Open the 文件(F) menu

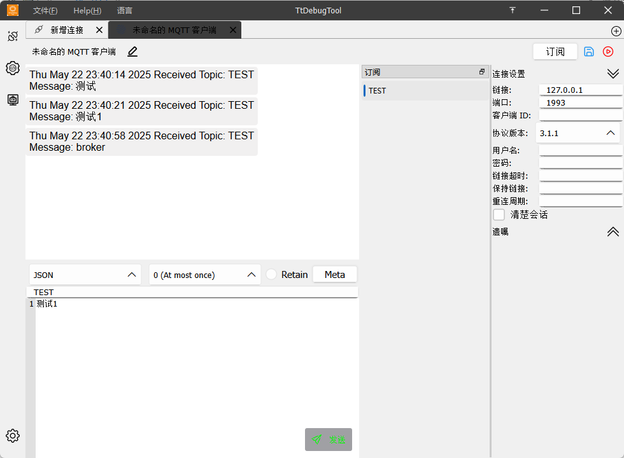(x=45, y=11)
